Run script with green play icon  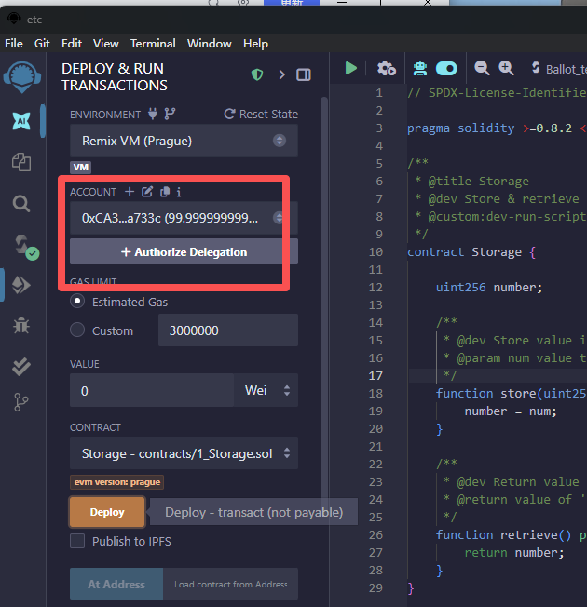(x=351, y=69)
